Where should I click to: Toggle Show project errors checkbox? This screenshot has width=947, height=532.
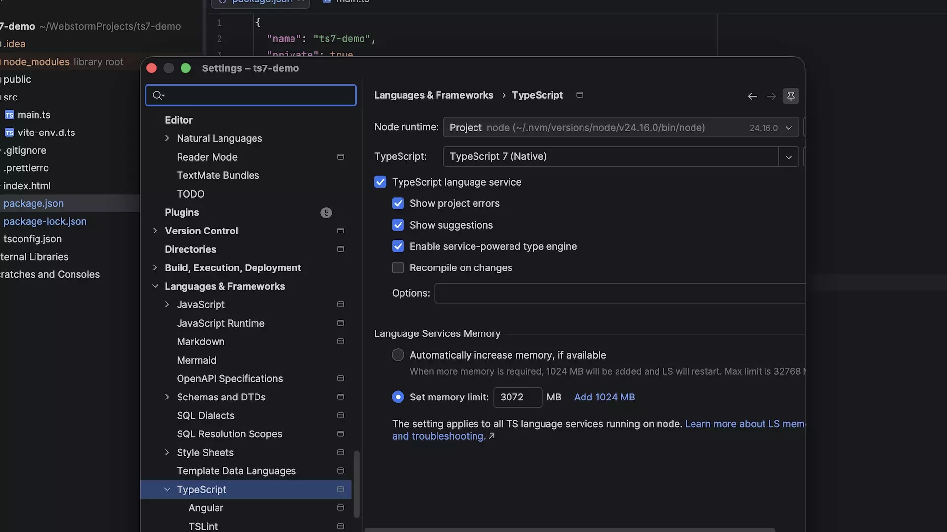(398, 203)
